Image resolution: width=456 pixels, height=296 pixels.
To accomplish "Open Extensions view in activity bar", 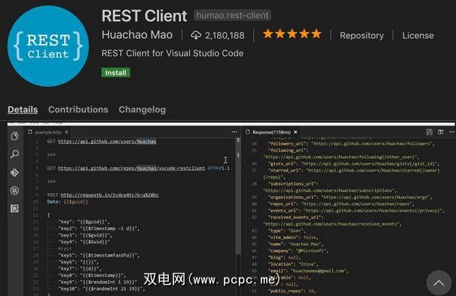I will (14, 209).
